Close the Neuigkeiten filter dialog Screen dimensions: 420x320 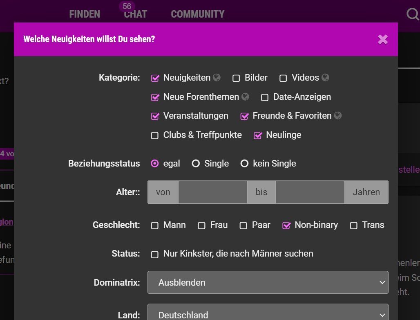(383, 39)
